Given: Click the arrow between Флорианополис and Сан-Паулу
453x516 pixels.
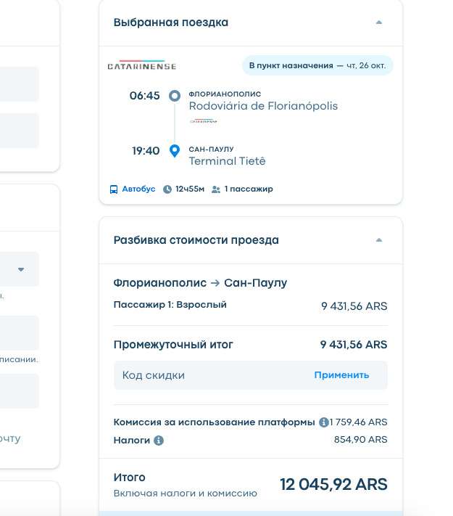Looking at the screenshot, I should click(x=215, y=283).
